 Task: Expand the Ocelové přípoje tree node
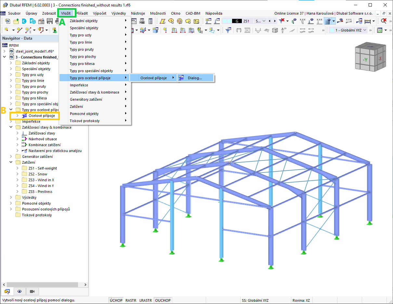pyautogui.click(x=18, y=116)
